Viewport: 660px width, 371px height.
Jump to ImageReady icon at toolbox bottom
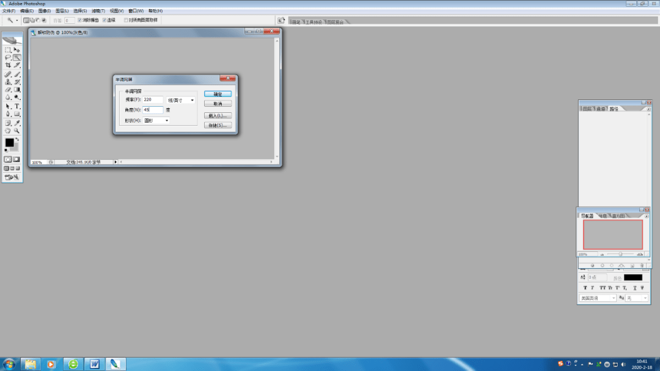click(12, 178)
